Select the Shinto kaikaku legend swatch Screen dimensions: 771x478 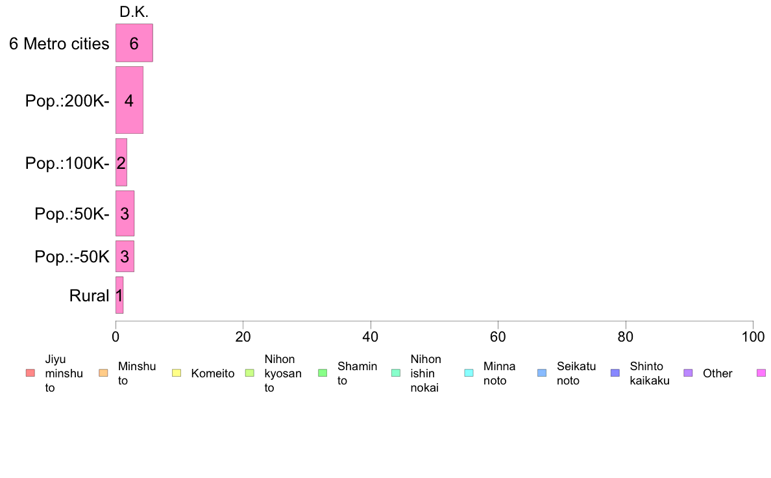tap(615, 373)
